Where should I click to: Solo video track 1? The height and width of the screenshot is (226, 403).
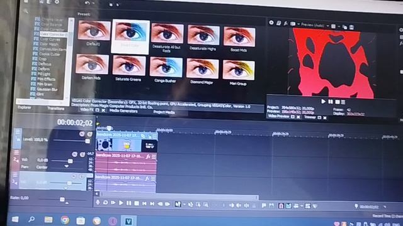pos(89,134)
